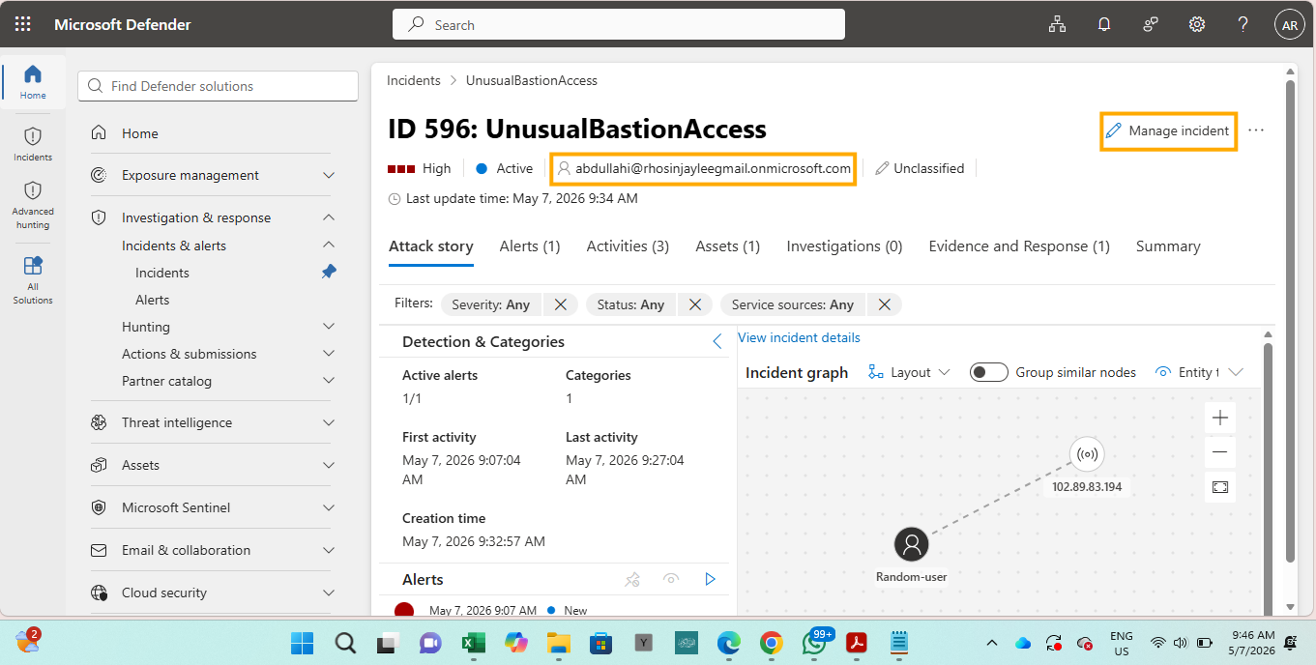1316x665 pixels.
Task: Open Alerts under Incidents & alerts
Action: 152,300
